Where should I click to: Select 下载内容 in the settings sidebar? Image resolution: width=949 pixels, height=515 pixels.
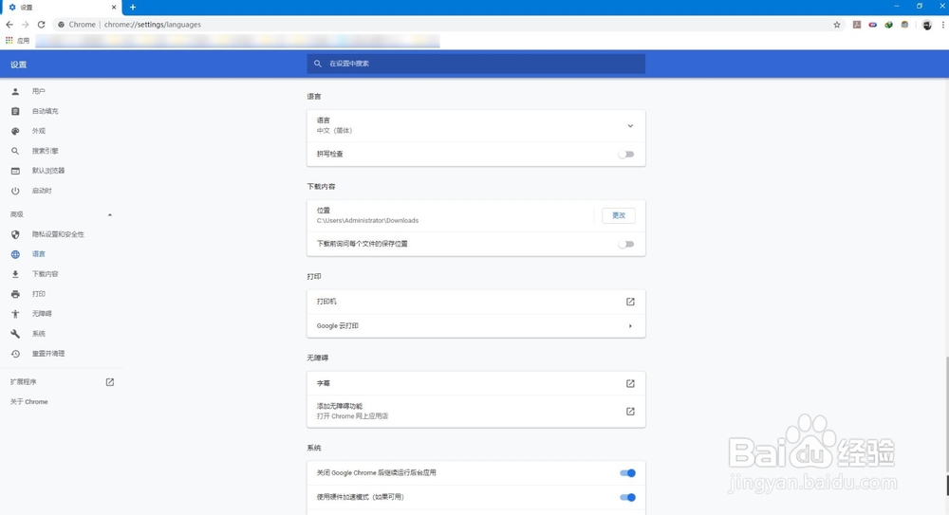[46, 274]
